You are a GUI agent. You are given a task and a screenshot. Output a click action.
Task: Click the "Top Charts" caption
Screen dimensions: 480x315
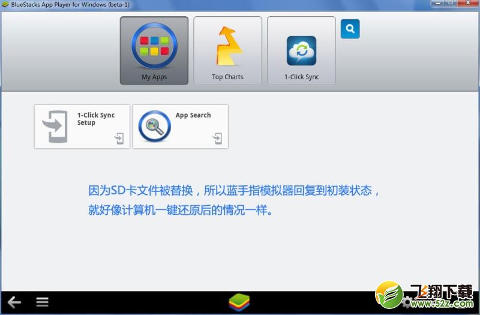[x=227, y=77]
